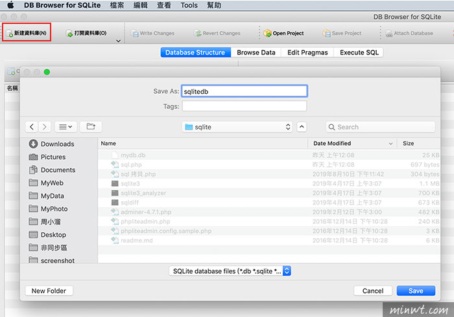Image resolution: width=454 pixels, height=317 pixels.
Task: Click the green zoom button on the dialog
Action: [x=47, y=72]
